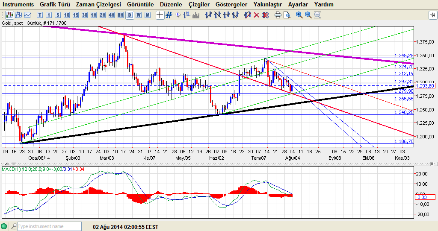Screen dimensions: 438x231
Task: Open the Yakınlaştır menu
Action: [x=268, y=4]
